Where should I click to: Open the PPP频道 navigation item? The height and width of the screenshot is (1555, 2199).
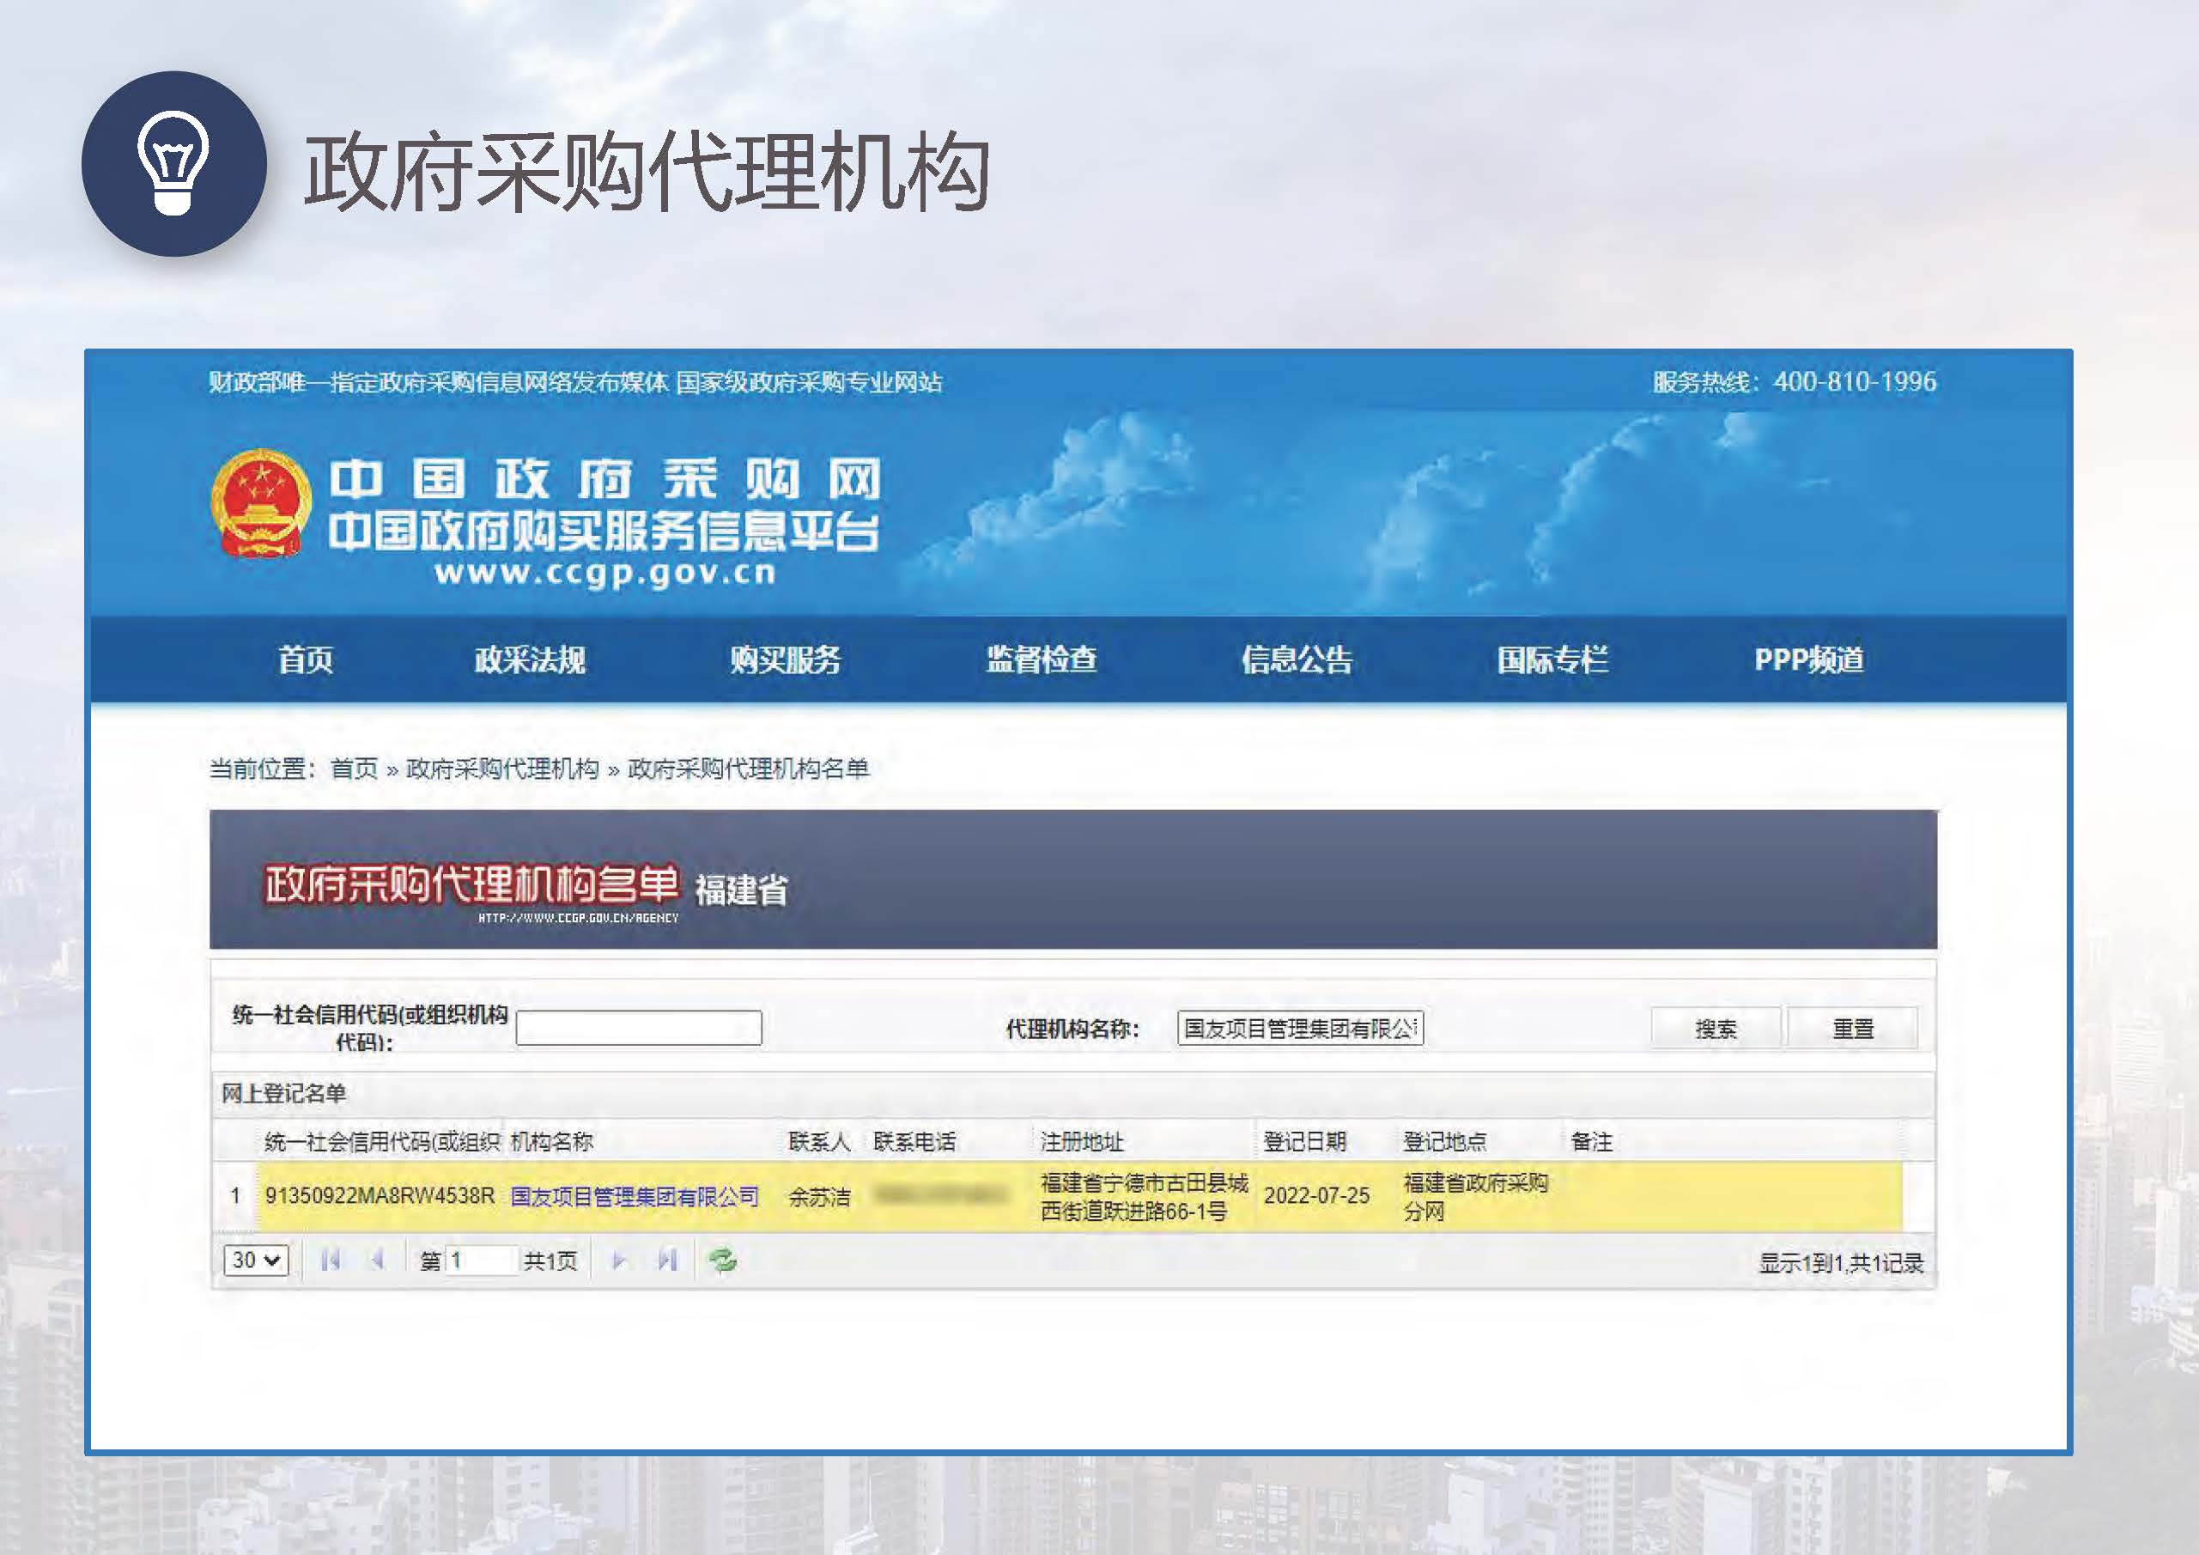coord(1809,659)
